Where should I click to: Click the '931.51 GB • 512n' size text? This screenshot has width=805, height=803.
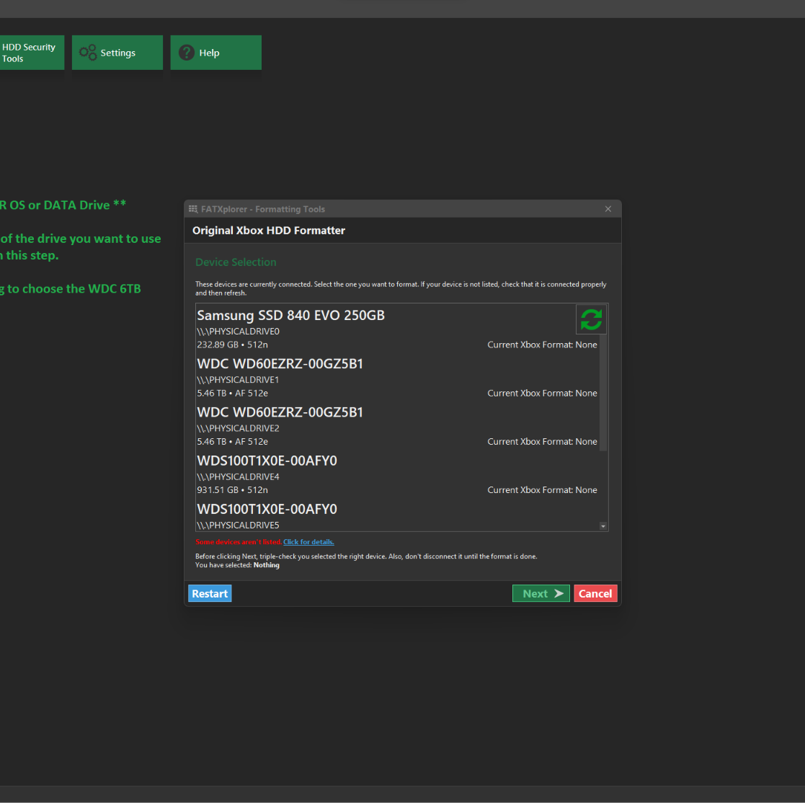pos(232,490)
